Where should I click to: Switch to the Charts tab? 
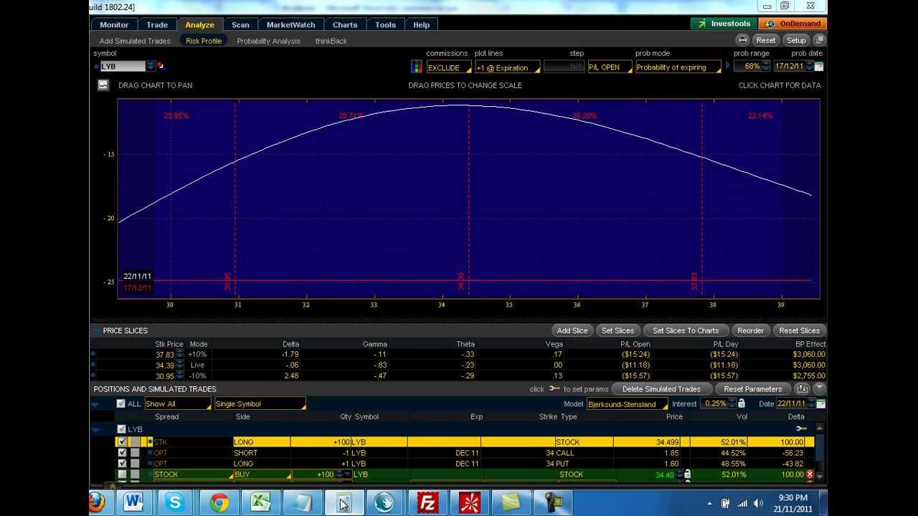pos(345,24)
